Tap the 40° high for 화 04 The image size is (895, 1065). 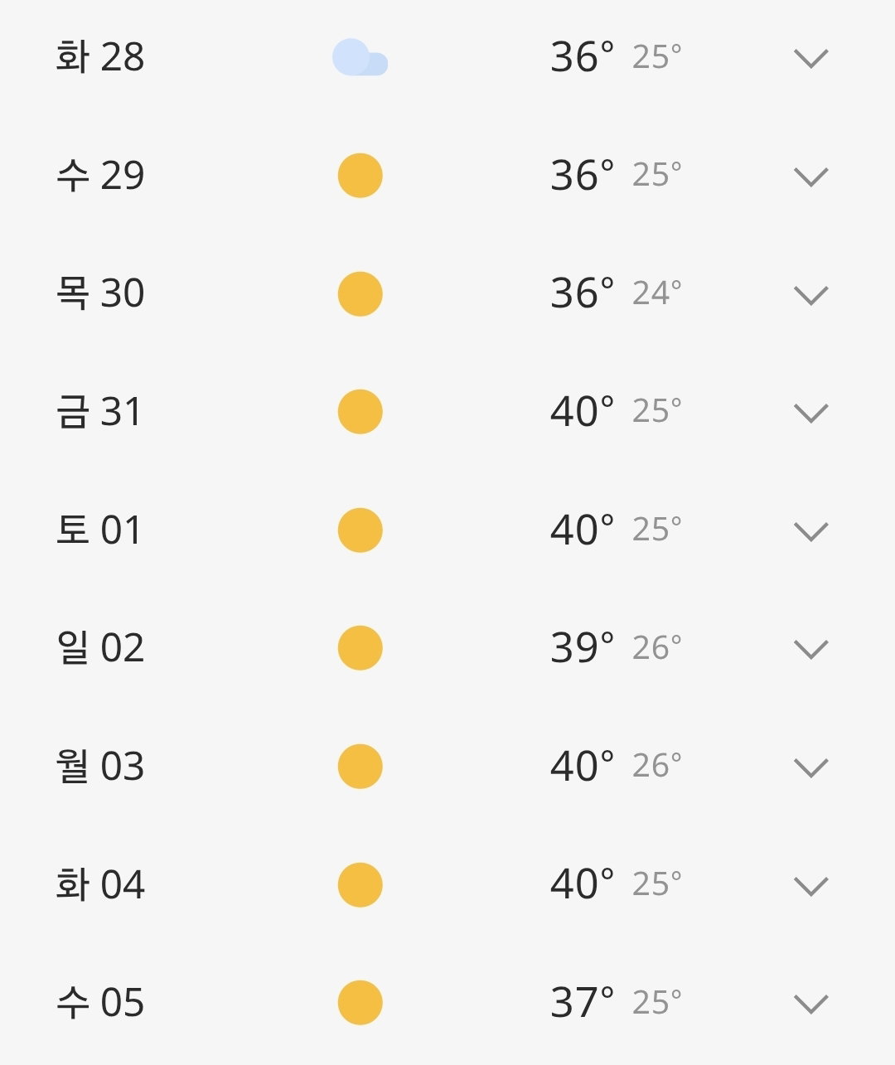coord(583,884)
